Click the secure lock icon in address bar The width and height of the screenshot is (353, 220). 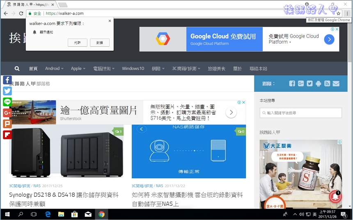tap(30, 14)
